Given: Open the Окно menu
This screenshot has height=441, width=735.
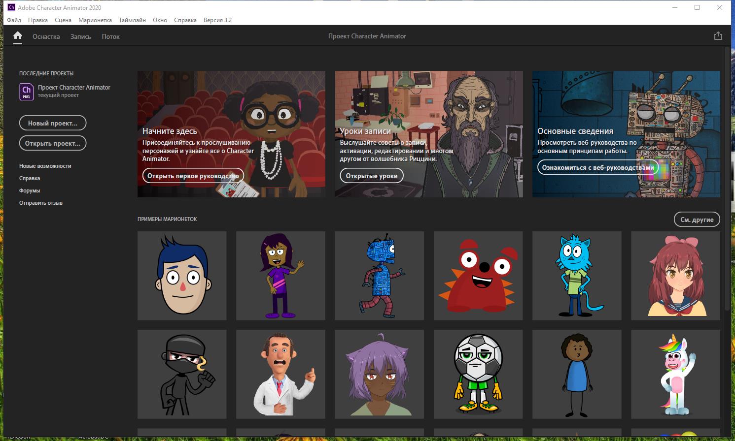Looking at the screenshot, I should [x=160, y=20].
